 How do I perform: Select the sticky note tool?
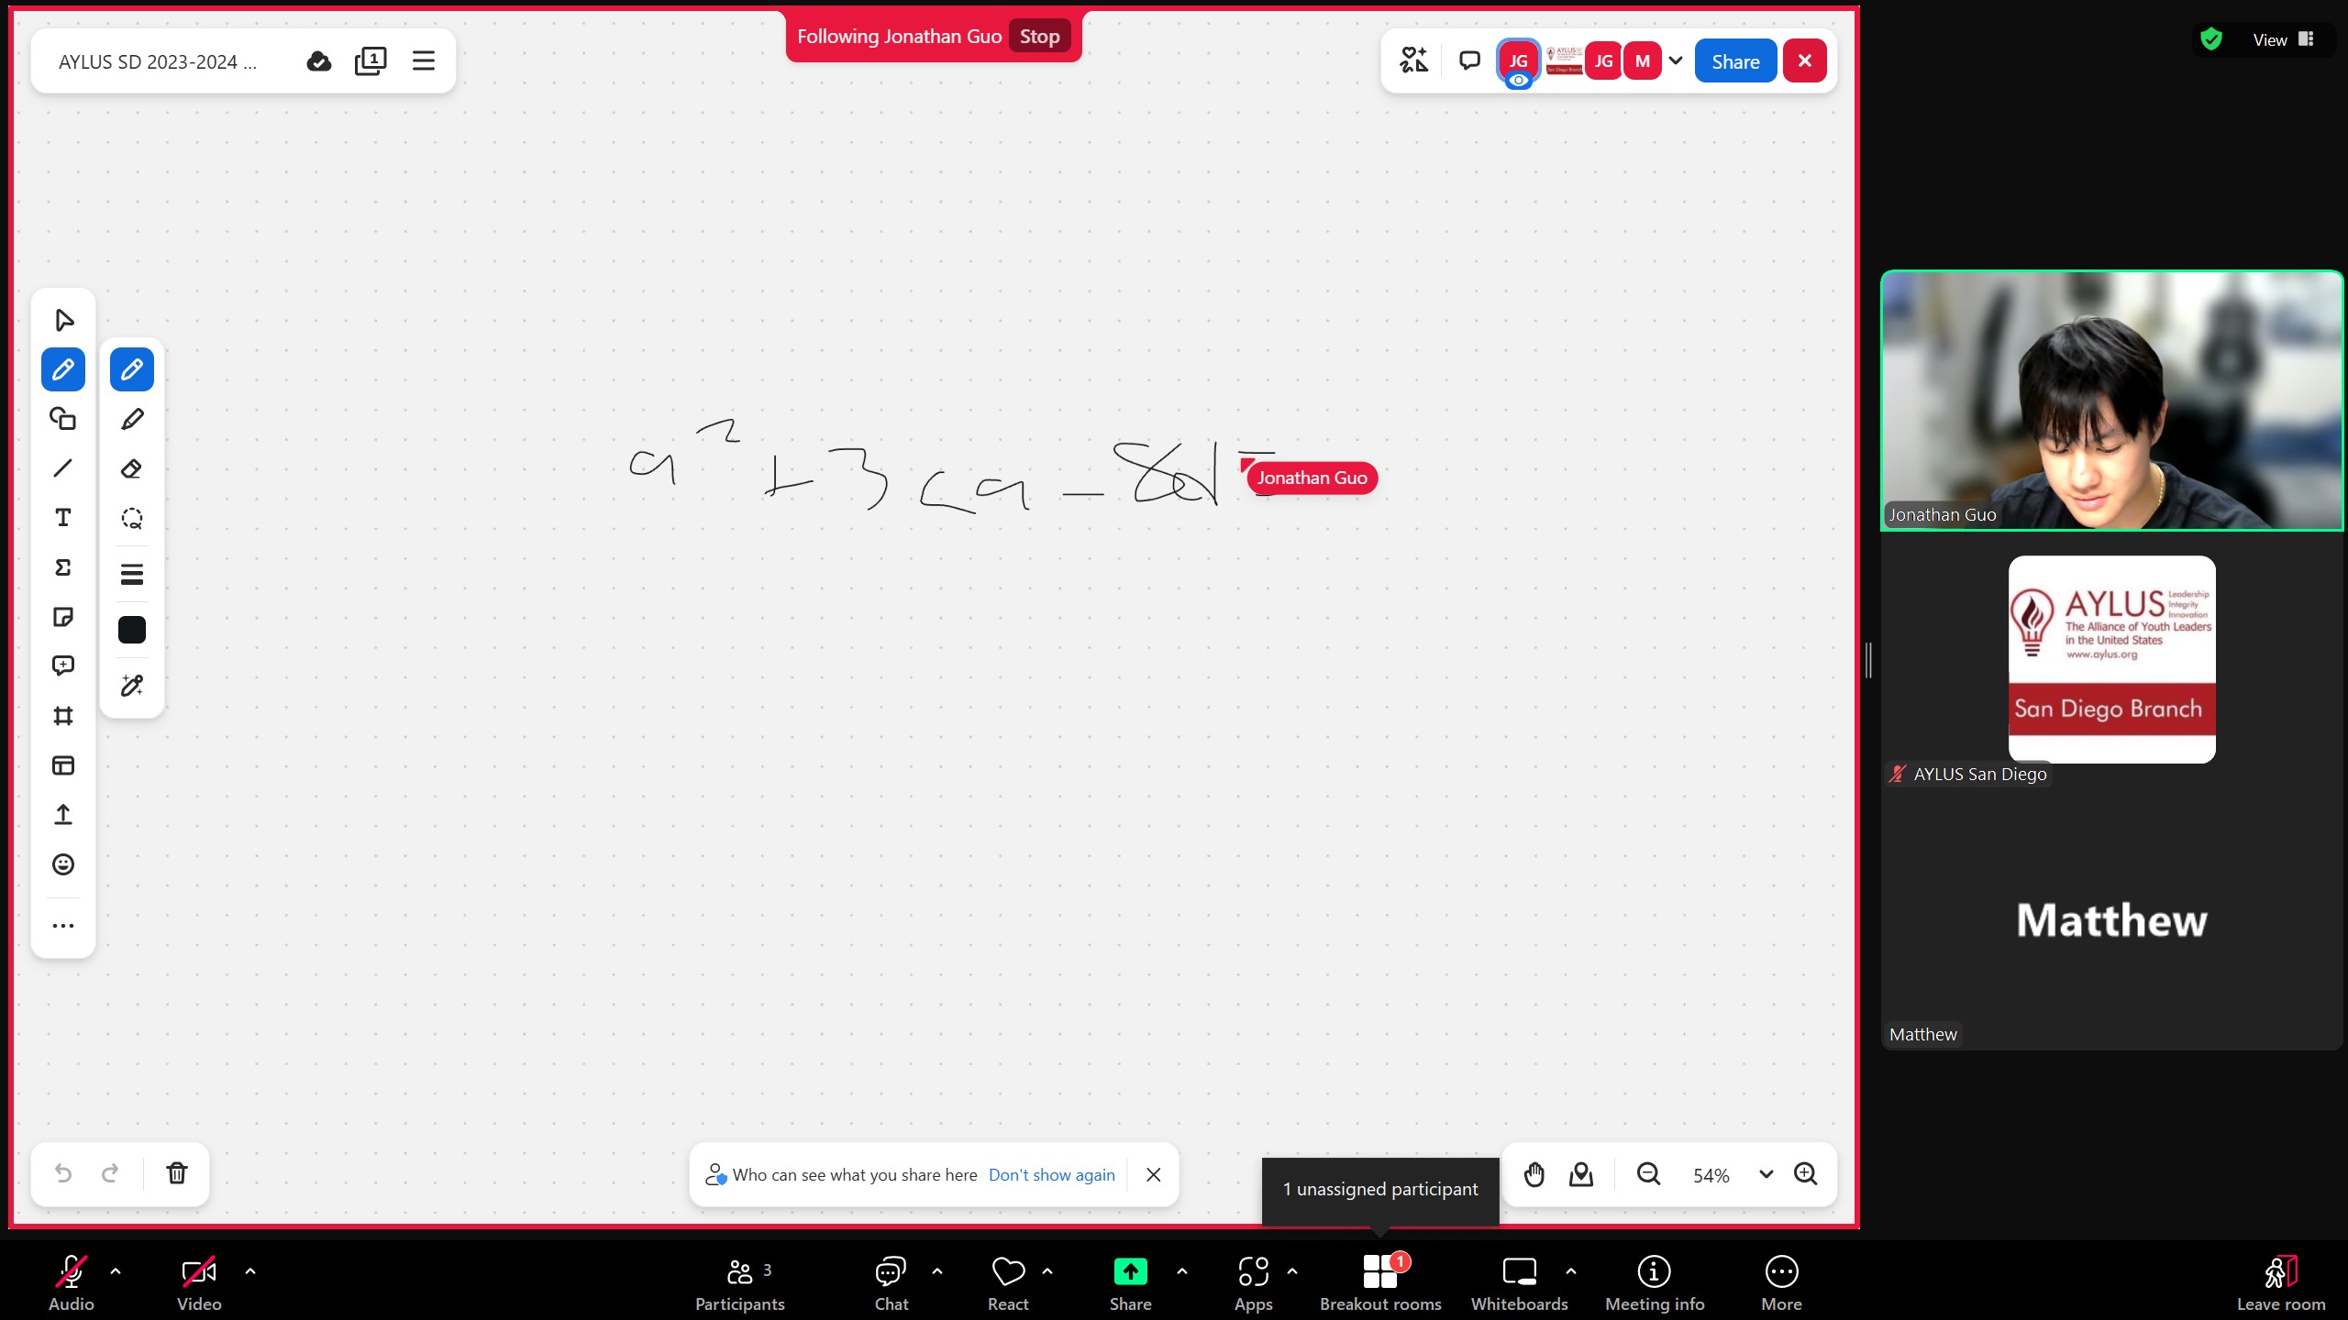(x=63, y=617)
